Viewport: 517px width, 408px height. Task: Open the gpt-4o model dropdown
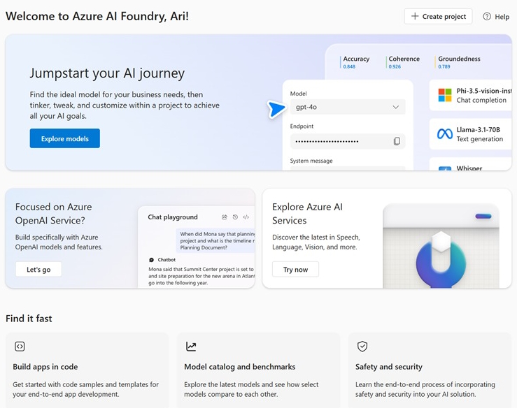click(x=348, y=107)
